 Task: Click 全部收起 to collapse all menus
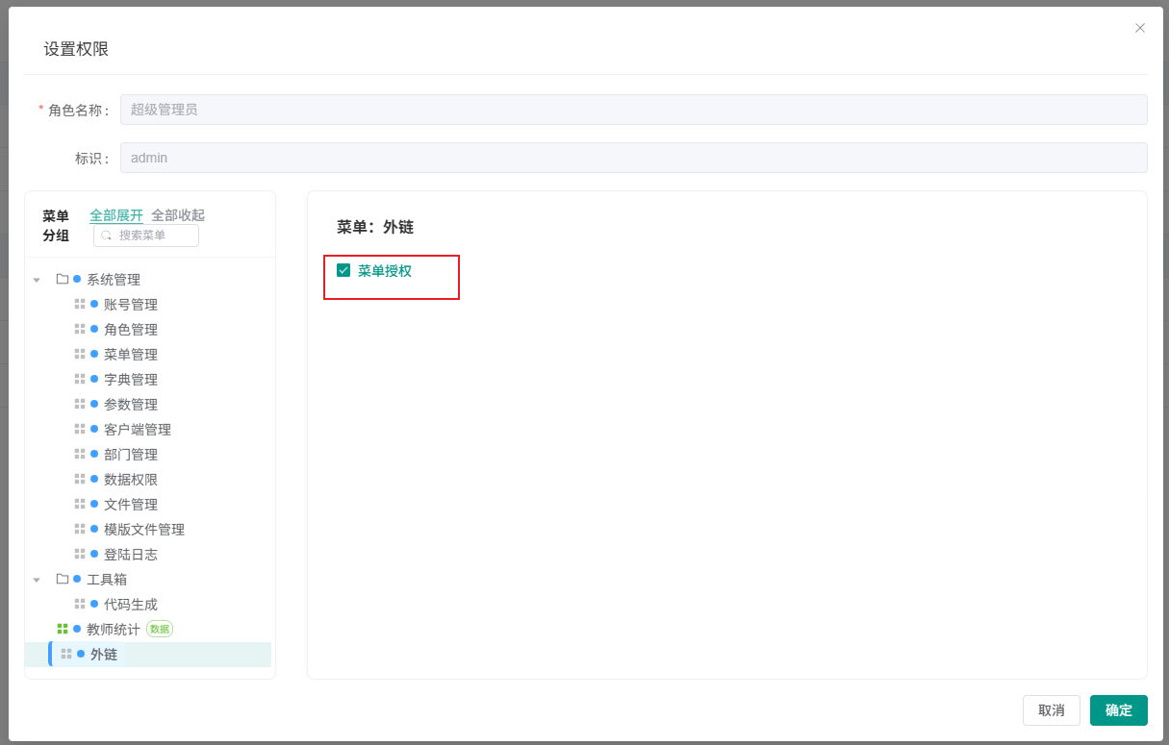[178, 215]
